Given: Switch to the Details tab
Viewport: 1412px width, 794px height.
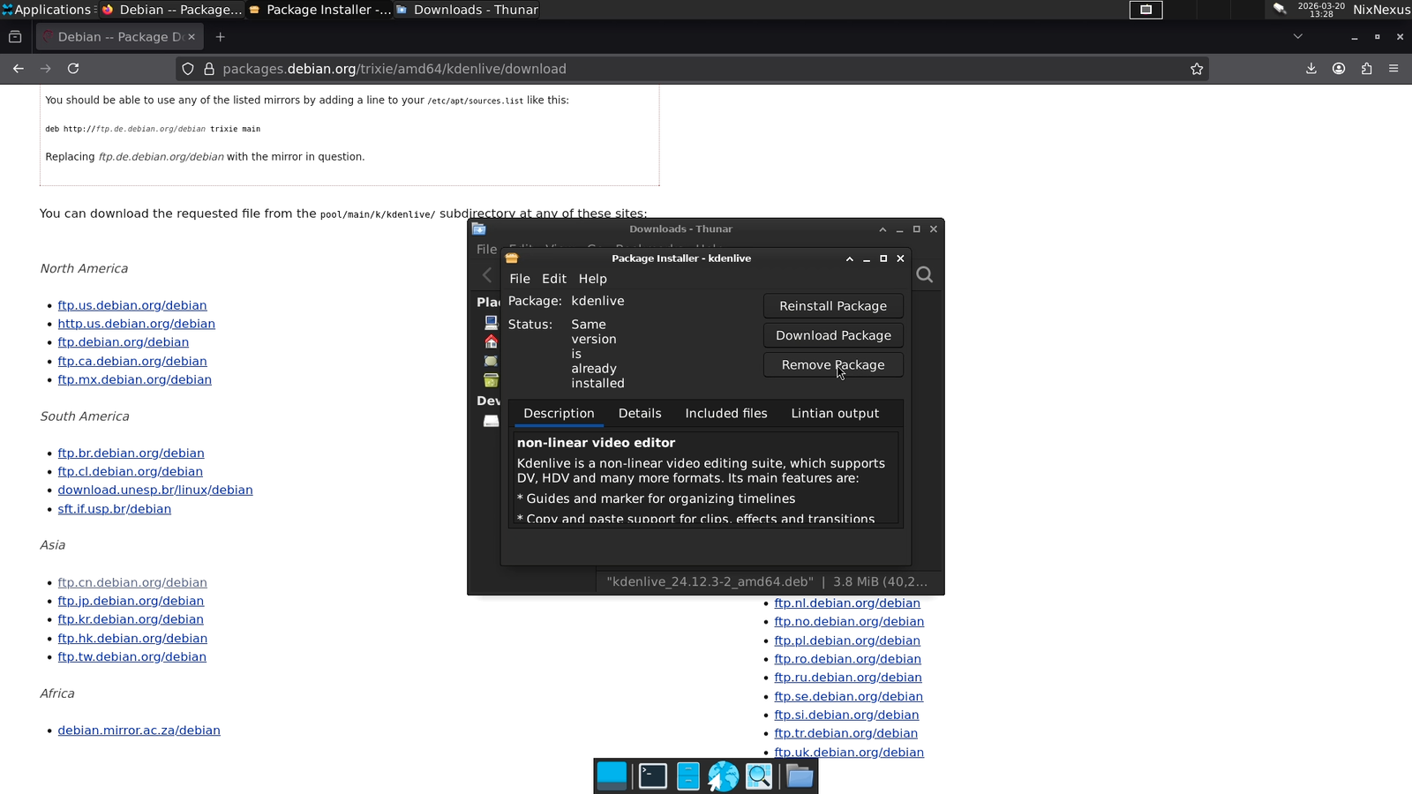Looking at the screenshot, I should tap(640, 414).
